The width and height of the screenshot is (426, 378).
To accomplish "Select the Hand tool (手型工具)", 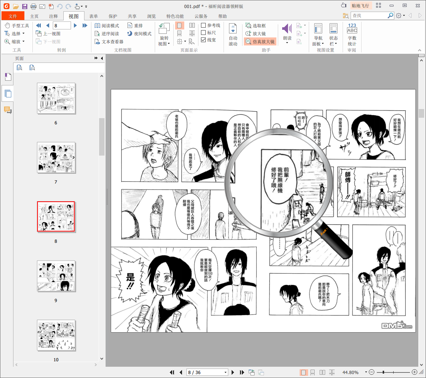I will point(17,25).
